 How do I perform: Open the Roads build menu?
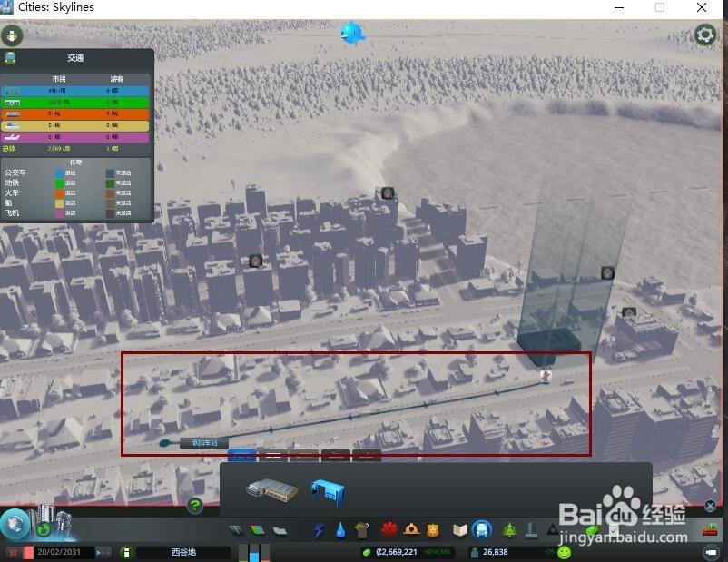pos(236,530)
